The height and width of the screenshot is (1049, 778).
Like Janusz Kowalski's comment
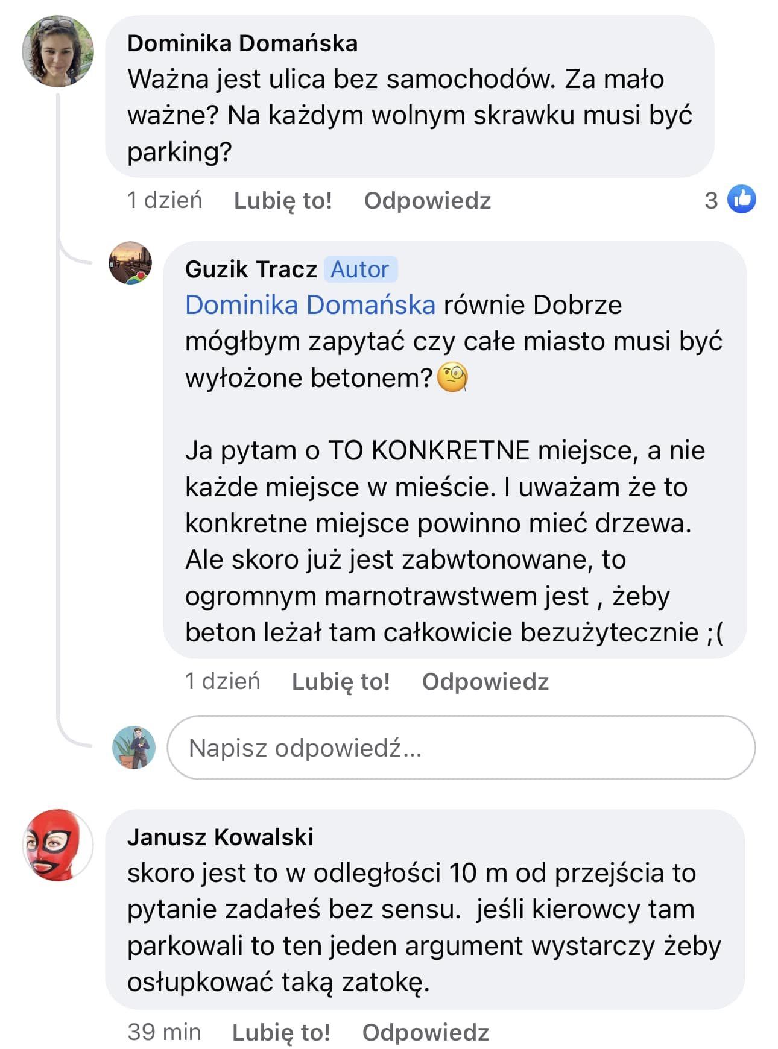coord(281,1032)
